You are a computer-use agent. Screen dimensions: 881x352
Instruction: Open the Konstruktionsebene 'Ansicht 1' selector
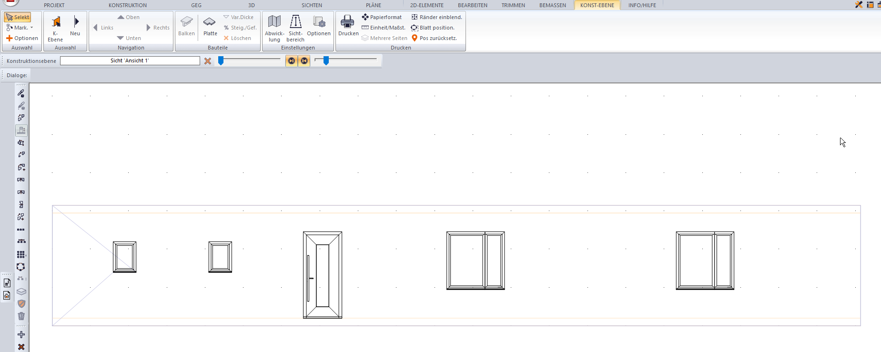point(130,61)
